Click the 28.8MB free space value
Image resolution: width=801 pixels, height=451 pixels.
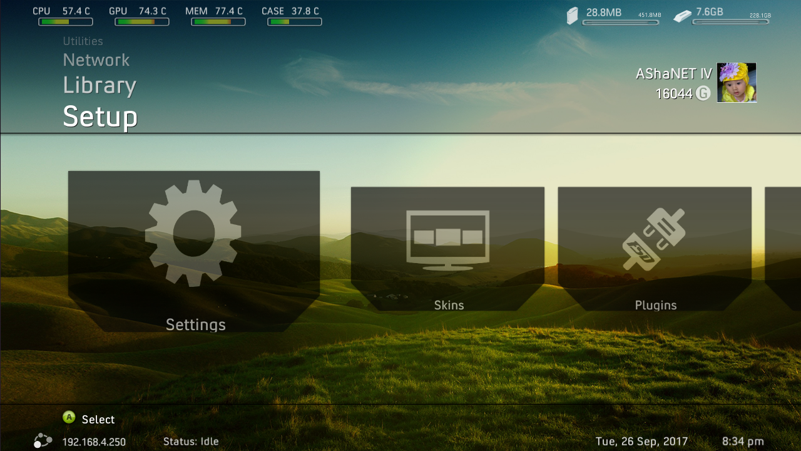coord(604,12)
